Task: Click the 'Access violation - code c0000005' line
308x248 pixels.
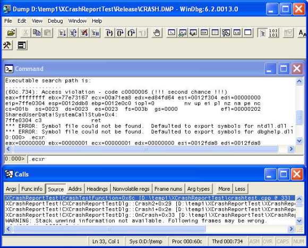Action: pos(116,92)
